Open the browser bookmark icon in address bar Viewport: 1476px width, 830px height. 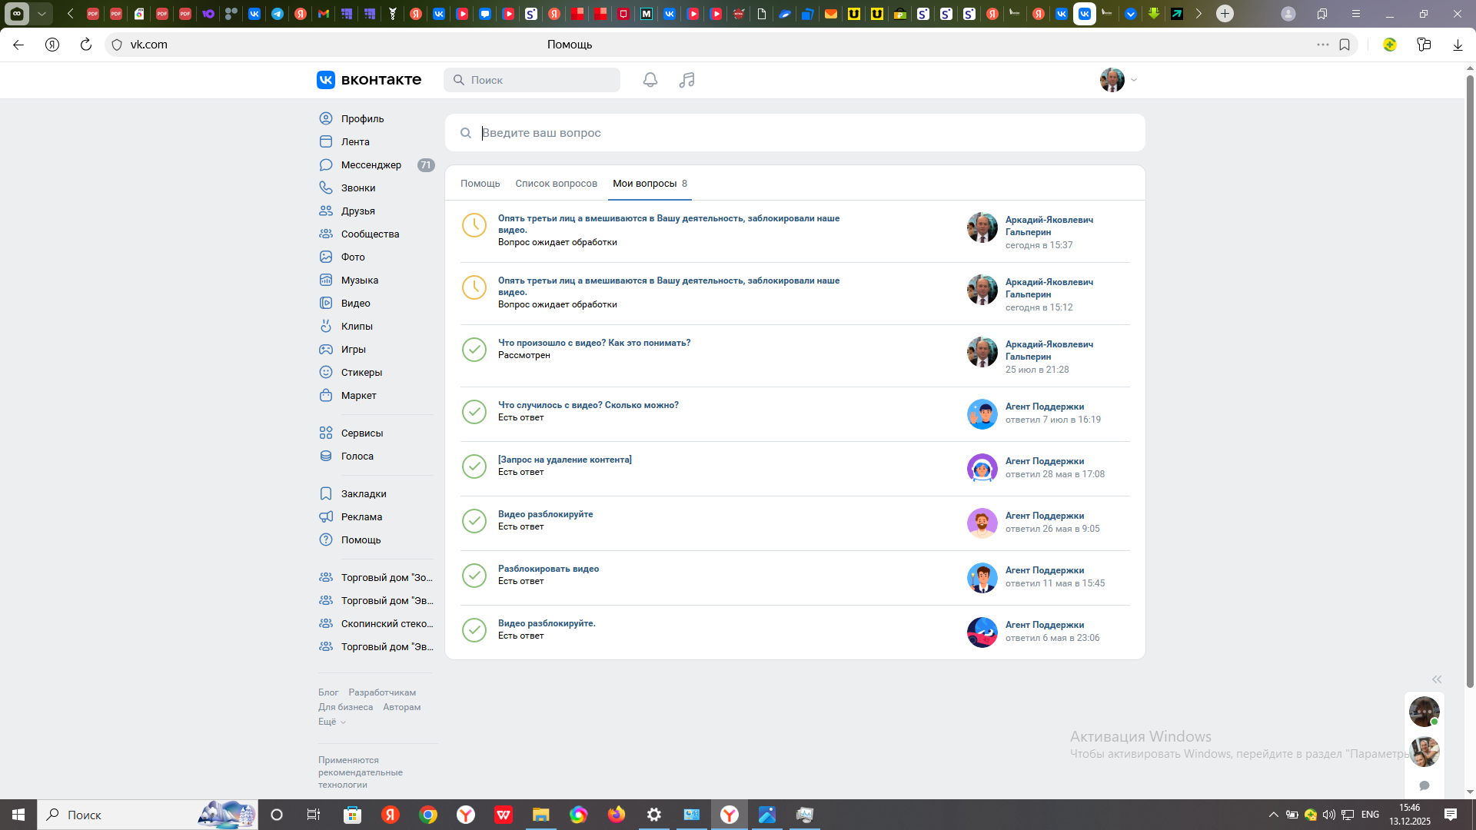(x=1345, y=45)
